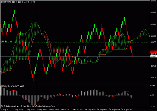Click the 0.094 MACD scale value
Viewport: 157px width, 111px height.
pos(153,86)
